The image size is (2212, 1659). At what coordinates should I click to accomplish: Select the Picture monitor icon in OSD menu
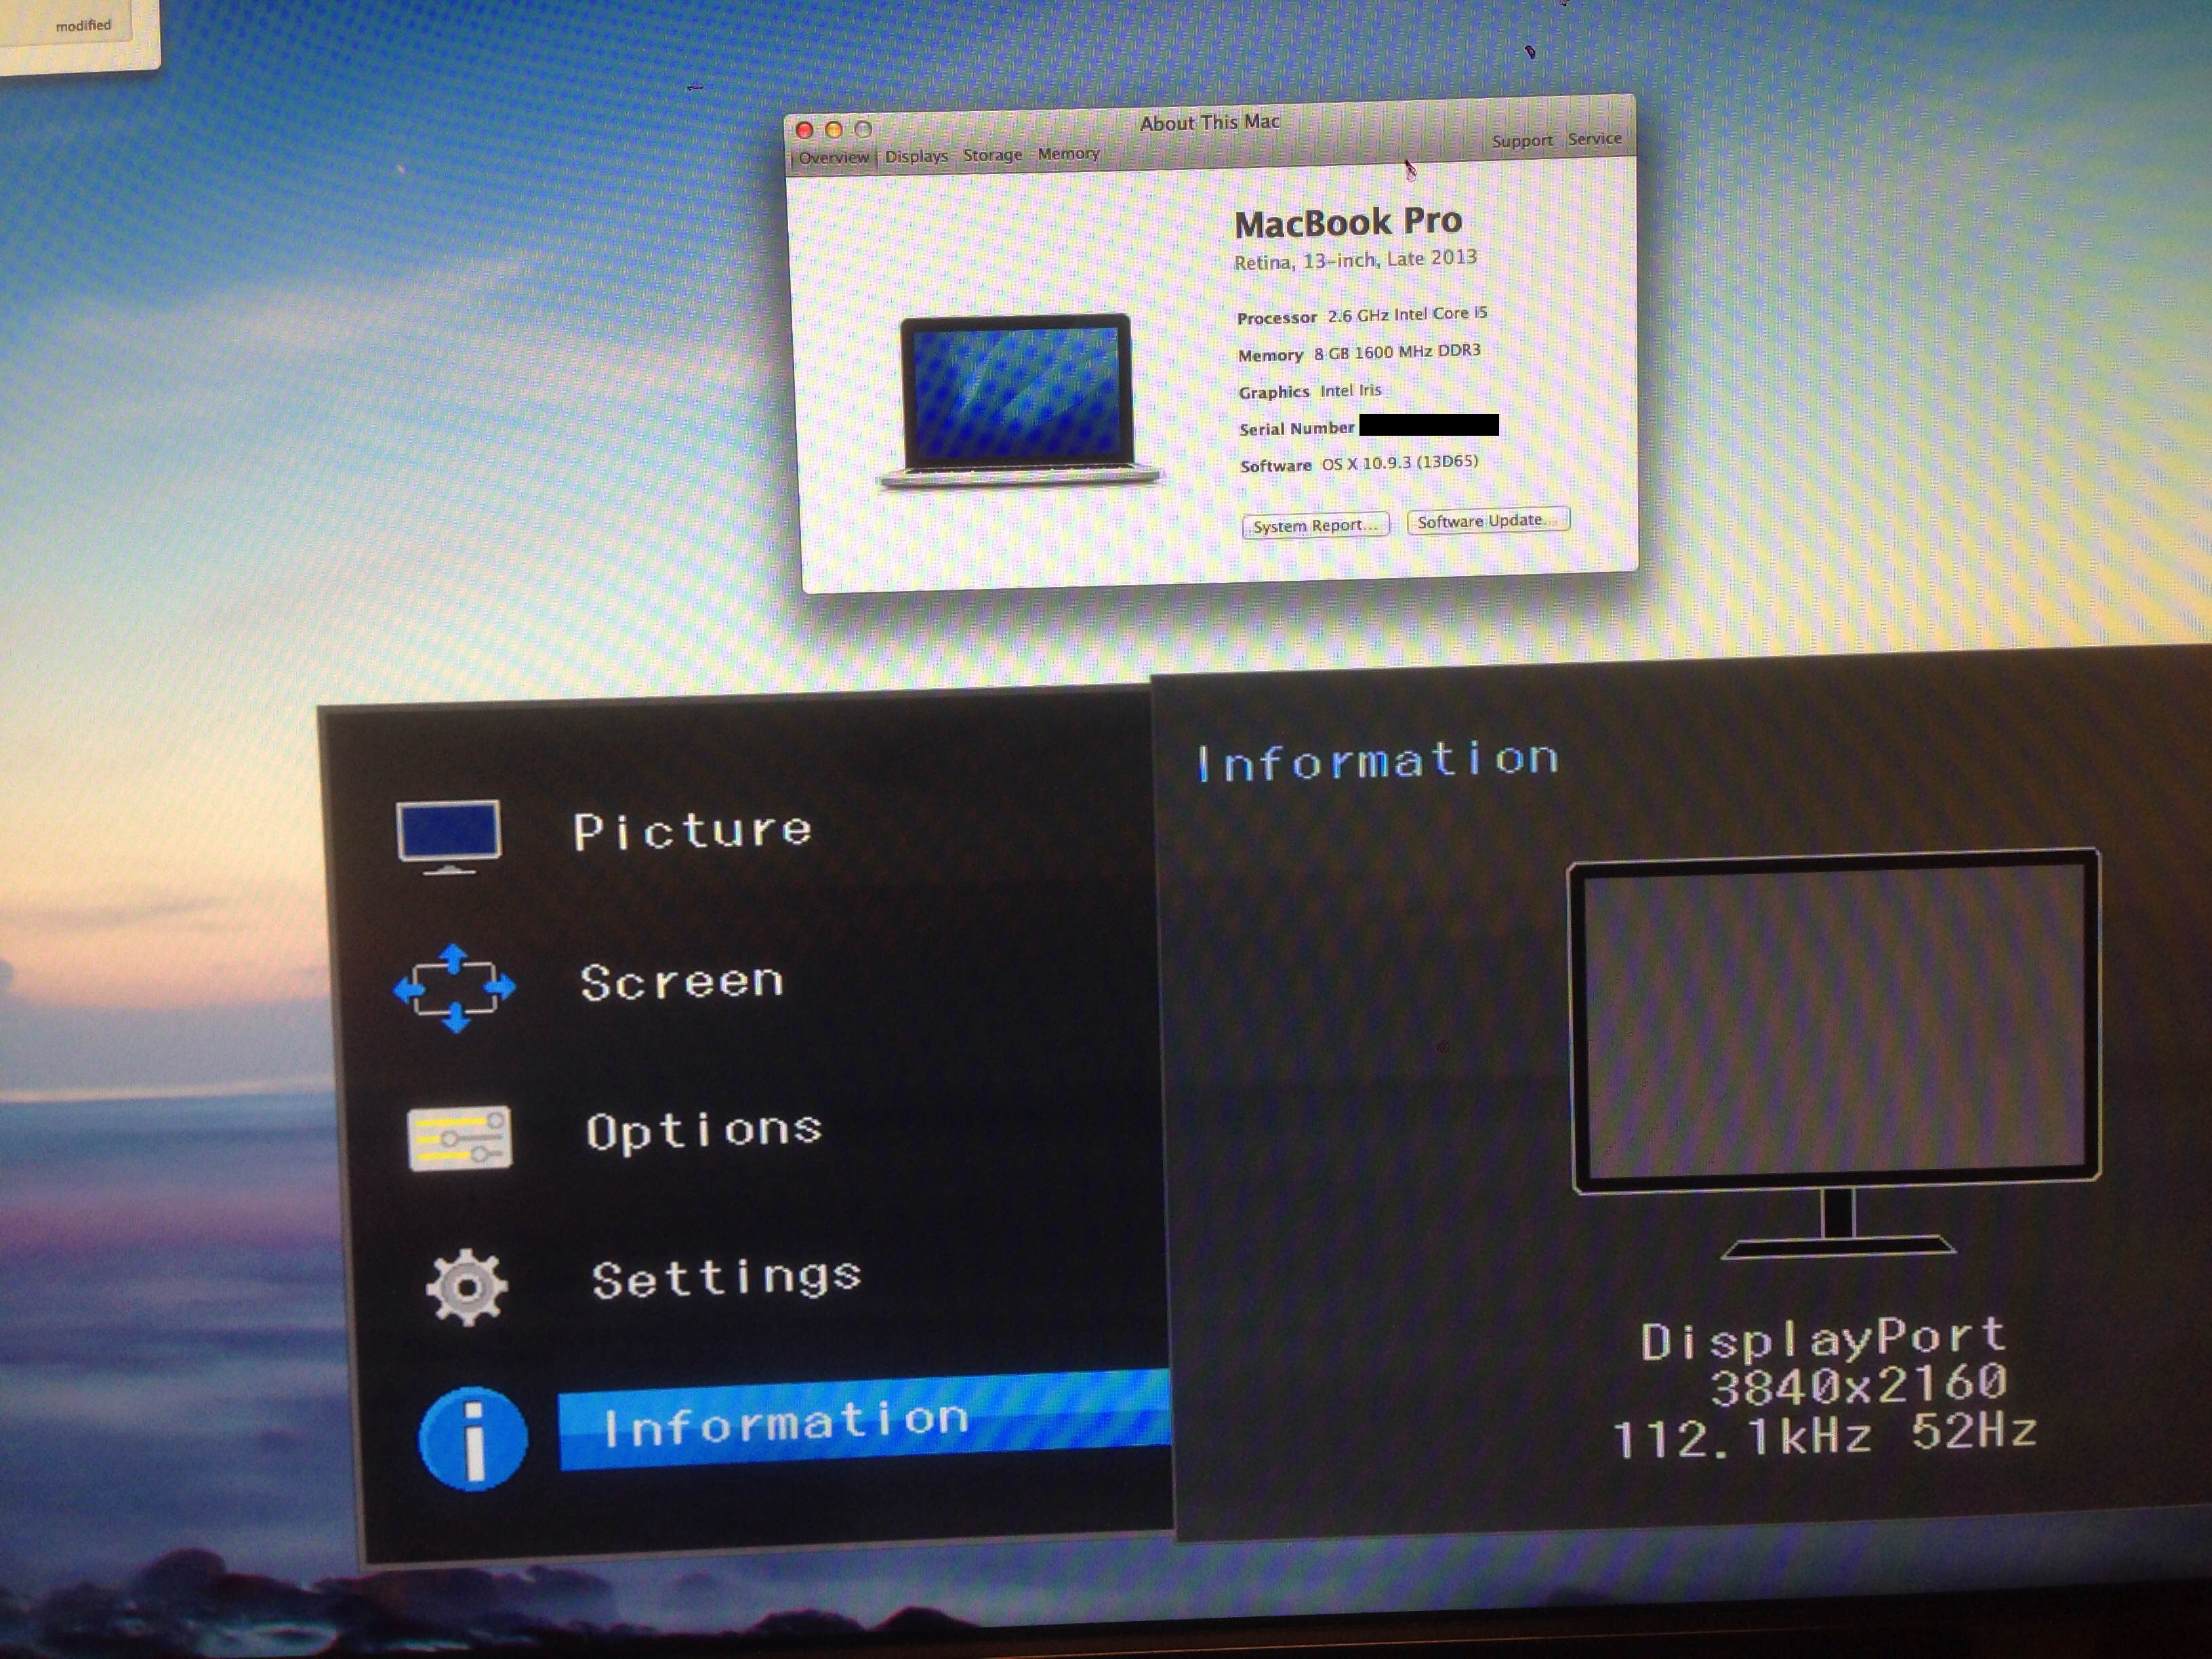449,836
